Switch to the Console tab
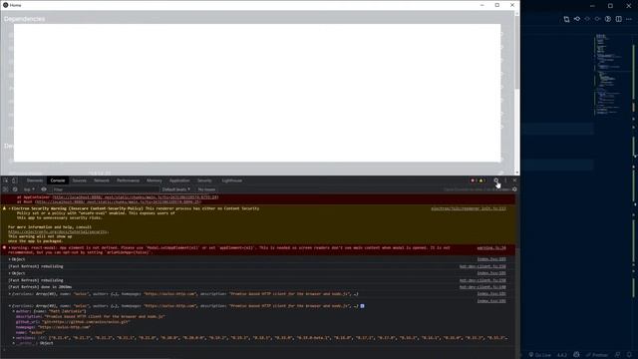 click(x=58, y=180)
